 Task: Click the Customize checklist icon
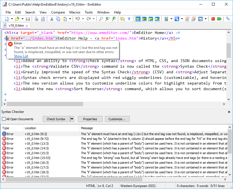(200, 19)
